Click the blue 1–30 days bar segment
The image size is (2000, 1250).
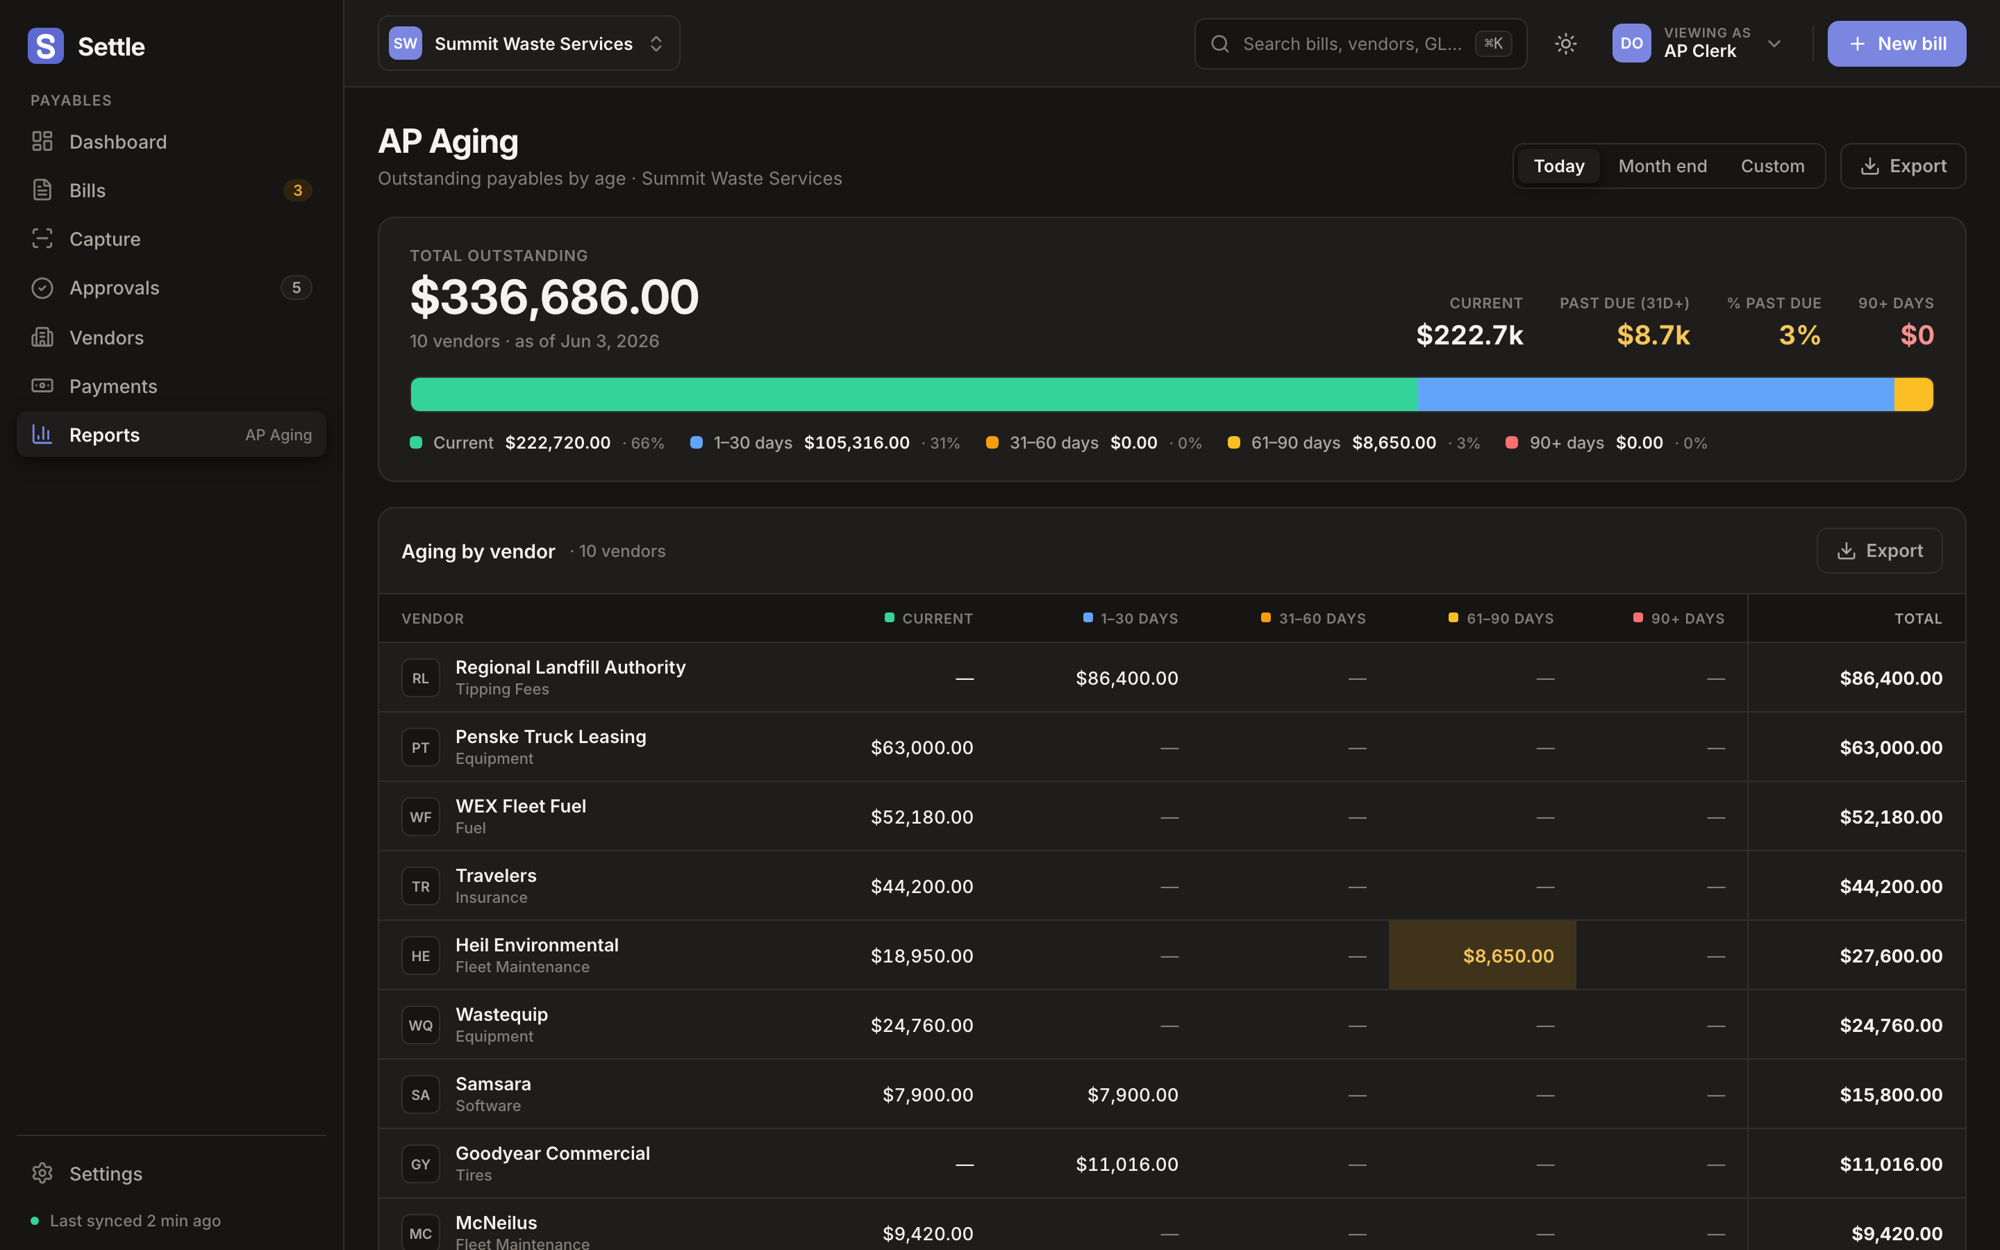click(x=1656, y=394)
